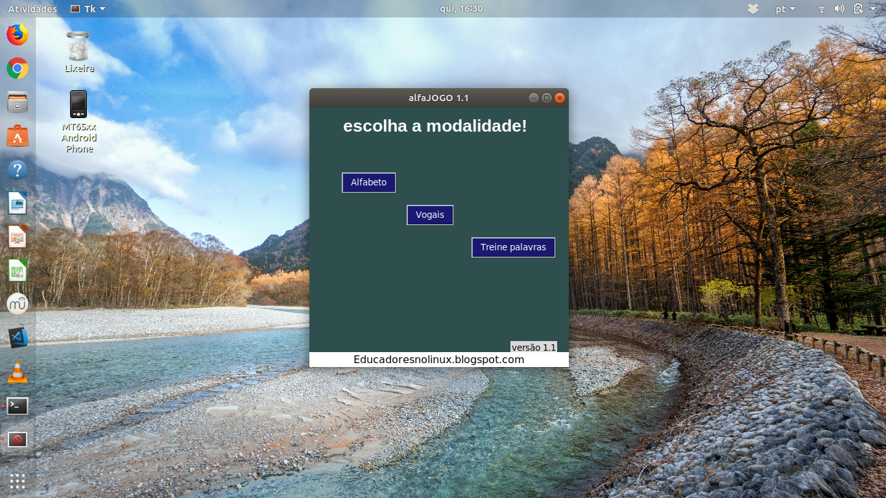The width and height of the screenshot is (886, 498).
Task: Open the Tk application menu
Action: (88, 9)
